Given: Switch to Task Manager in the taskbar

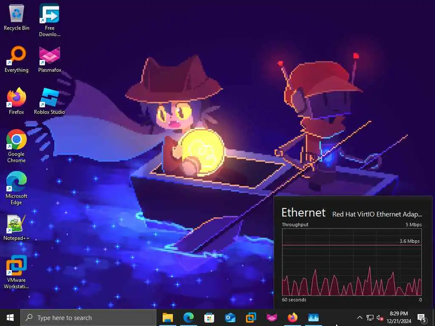Looking at the screenshot, I should [x=313, y=318].
